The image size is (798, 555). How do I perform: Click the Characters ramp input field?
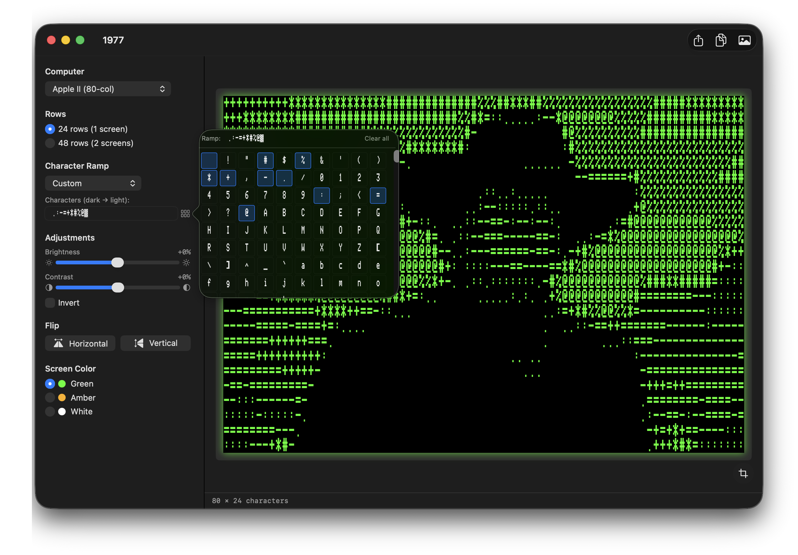(111, 213)
